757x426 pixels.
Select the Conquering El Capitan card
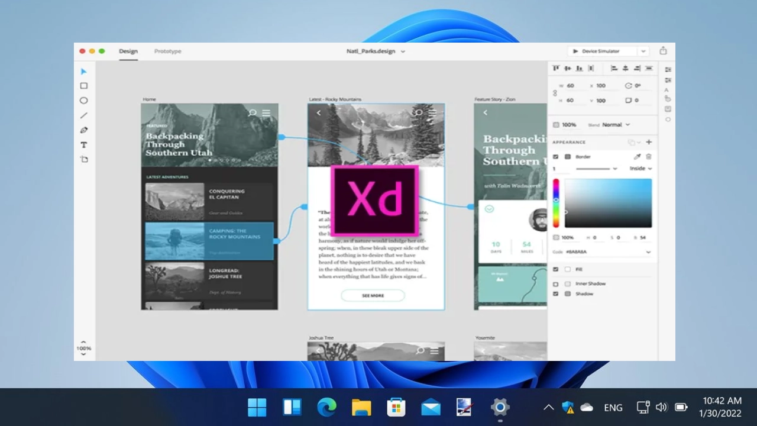point(209,202)
